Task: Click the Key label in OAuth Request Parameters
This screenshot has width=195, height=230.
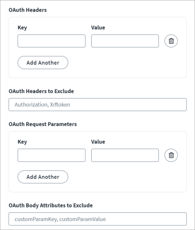Action: click(22, 142)
